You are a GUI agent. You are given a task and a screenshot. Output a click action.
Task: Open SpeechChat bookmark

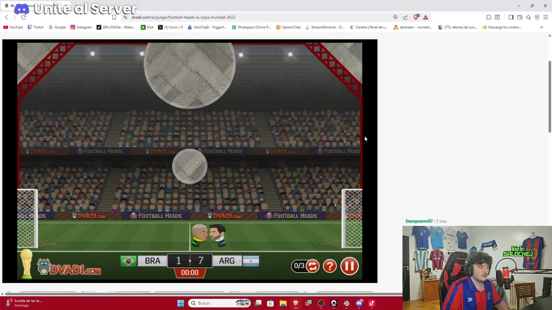point(288,27)
